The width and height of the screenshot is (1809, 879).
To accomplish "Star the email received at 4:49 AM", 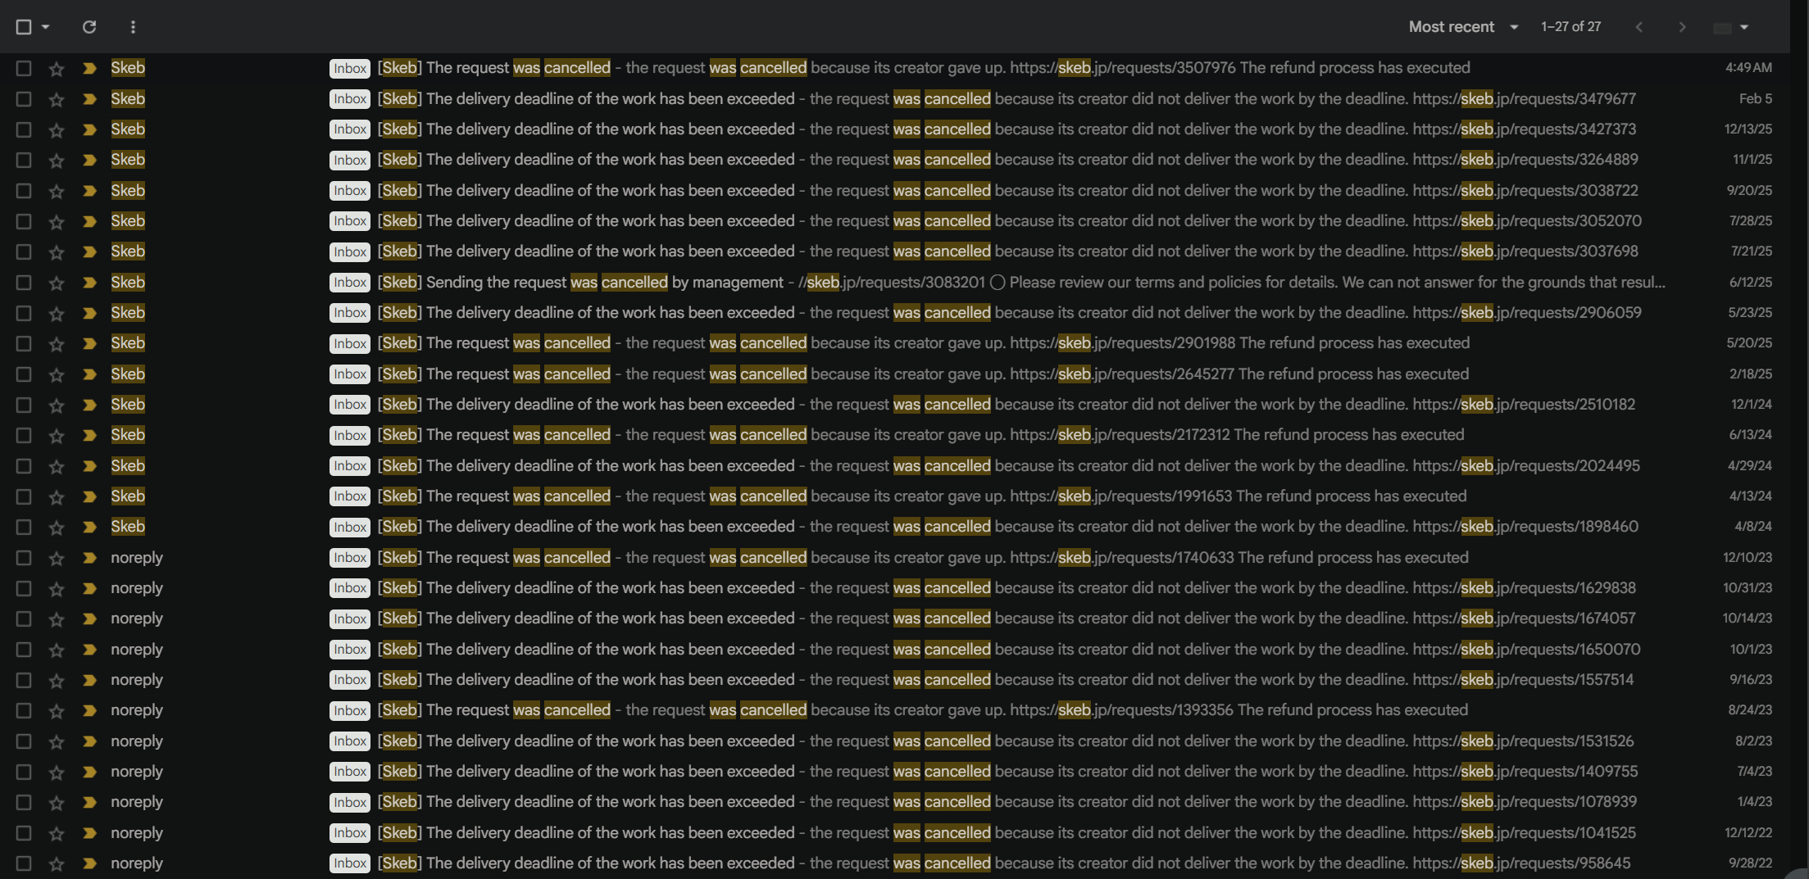I will pos(57,69).
